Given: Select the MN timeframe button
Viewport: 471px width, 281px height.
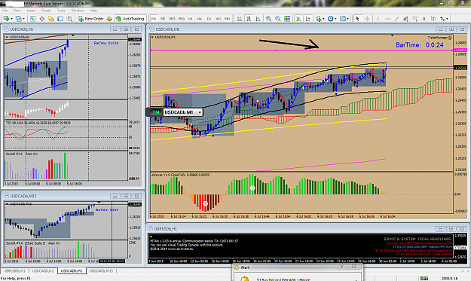Looking at the screenshot, I should pyautogui.click(x=227, y=19).
